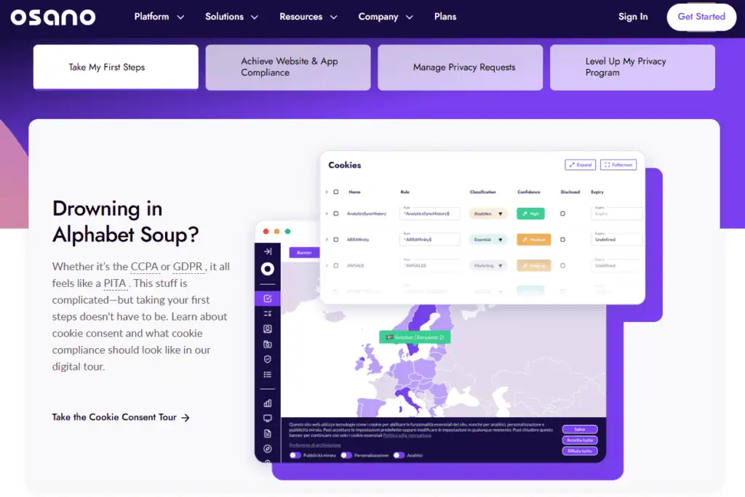Screen dimensions: 745x497
Task: Open the Company dropdown menu
Action: coord(386,17)
